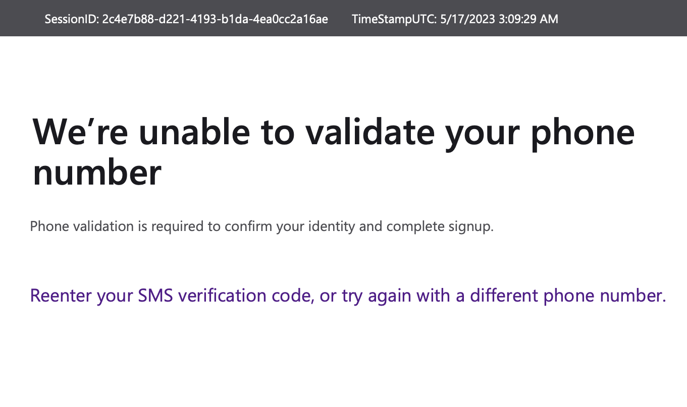Click the TimeStampUTC label in the header
The width and height of the screenshot is (687, 407).
coord(385,19)
